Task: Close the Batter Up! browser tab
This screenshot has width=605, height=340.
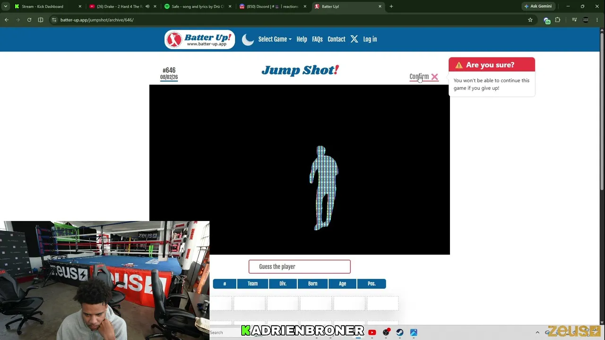Action: click(380, 7)
